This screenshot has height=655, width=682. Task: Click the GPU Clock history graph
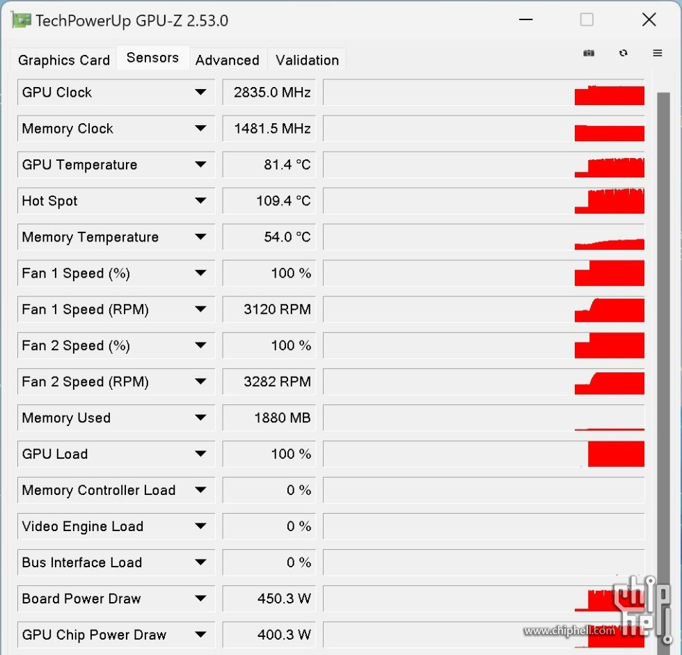[x=484, y=92]
